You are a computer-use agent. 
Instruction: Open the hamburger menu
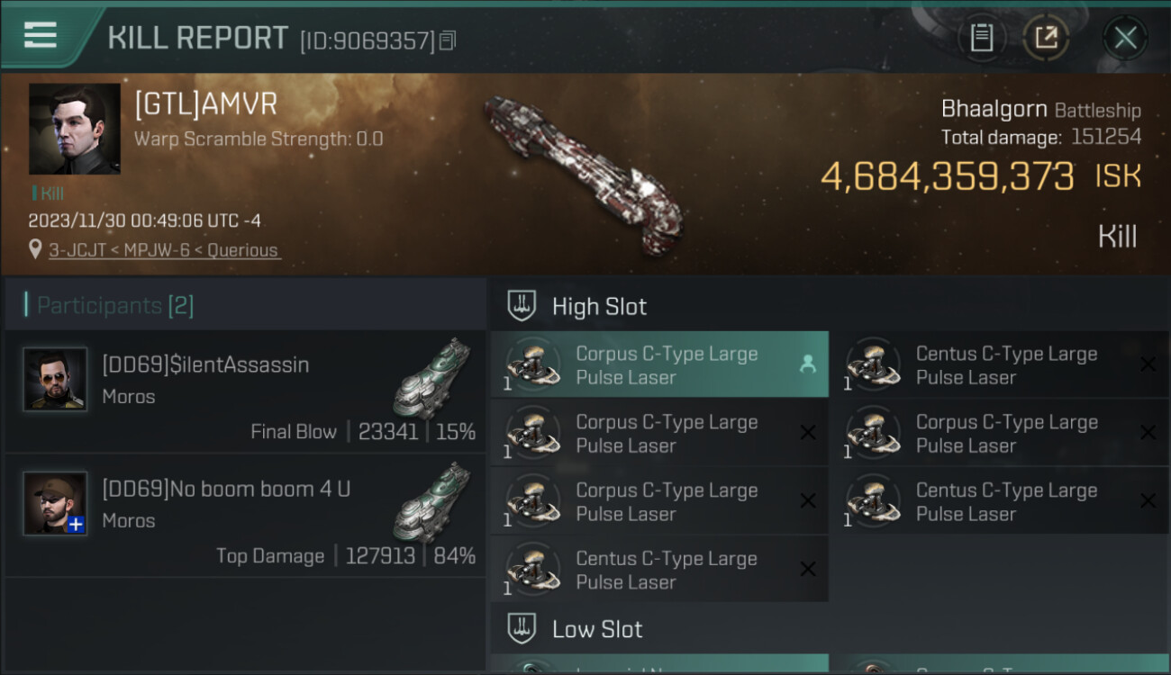point(41,35)
